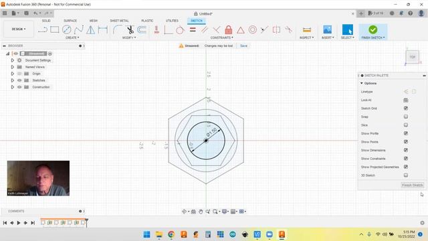Switch to the Utilities tab

click(172, 21)
